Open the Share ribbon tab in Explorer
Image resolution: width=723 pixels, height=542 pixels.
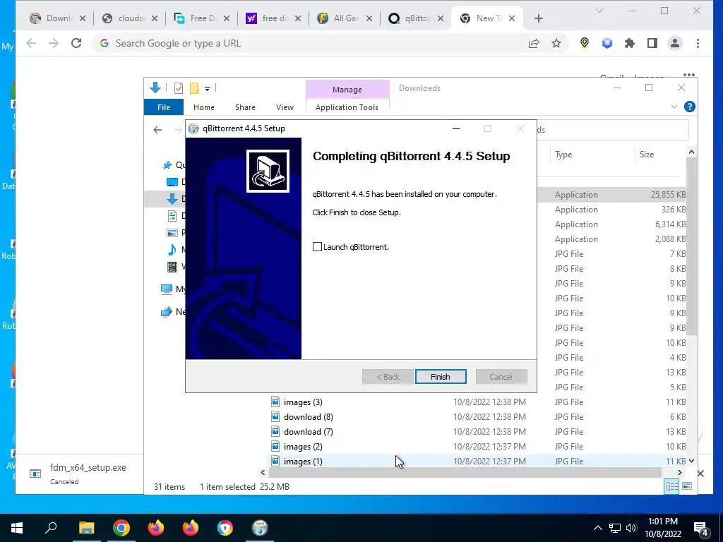point(245,107)
